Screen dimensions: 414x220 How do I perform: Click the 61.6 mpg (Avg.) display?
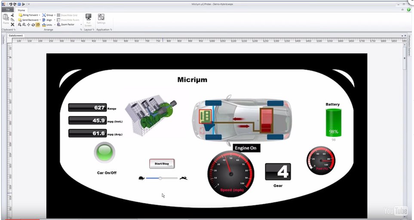tap(87, 133)
